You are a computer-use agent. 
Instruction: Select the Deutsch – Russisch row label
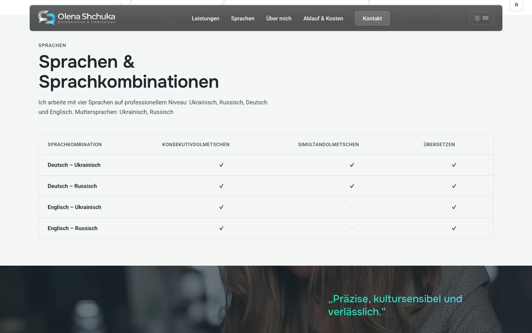pyautogui.click(x=72, y=186)
